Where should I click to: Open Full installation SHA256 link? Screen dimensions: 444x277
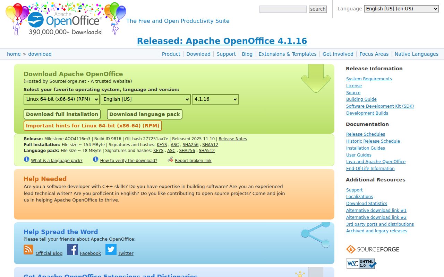[x=190, y=145]
